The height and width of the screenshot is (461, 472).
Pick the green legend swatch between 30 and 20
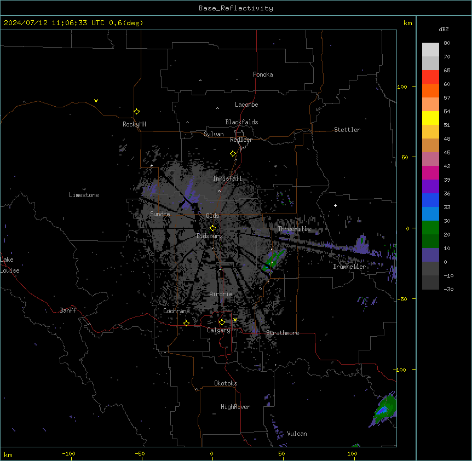tap(430, 228)
